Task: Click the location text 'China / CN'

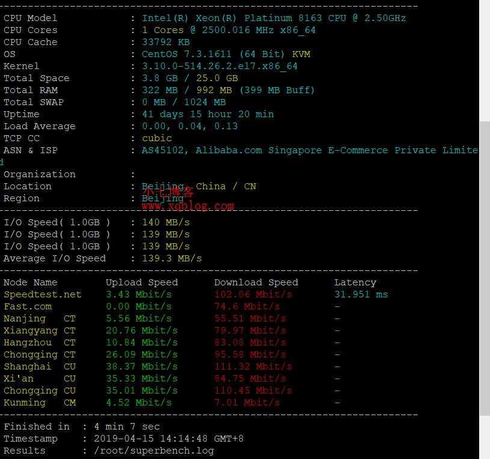Action: pos(225,186)
